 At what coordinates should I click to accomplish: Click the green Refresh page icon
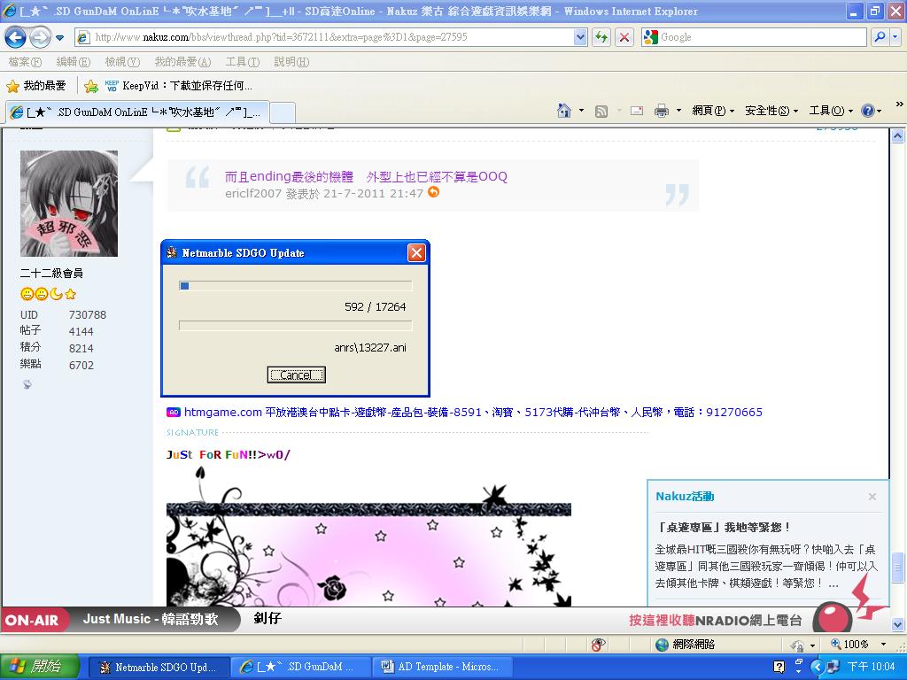tap(601, 37)
